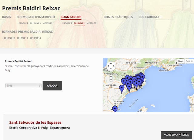The height and width of the screenshot is (140, 194).
Task: Click the lone marker southwest of Barcelona
Action: point(122,88)
